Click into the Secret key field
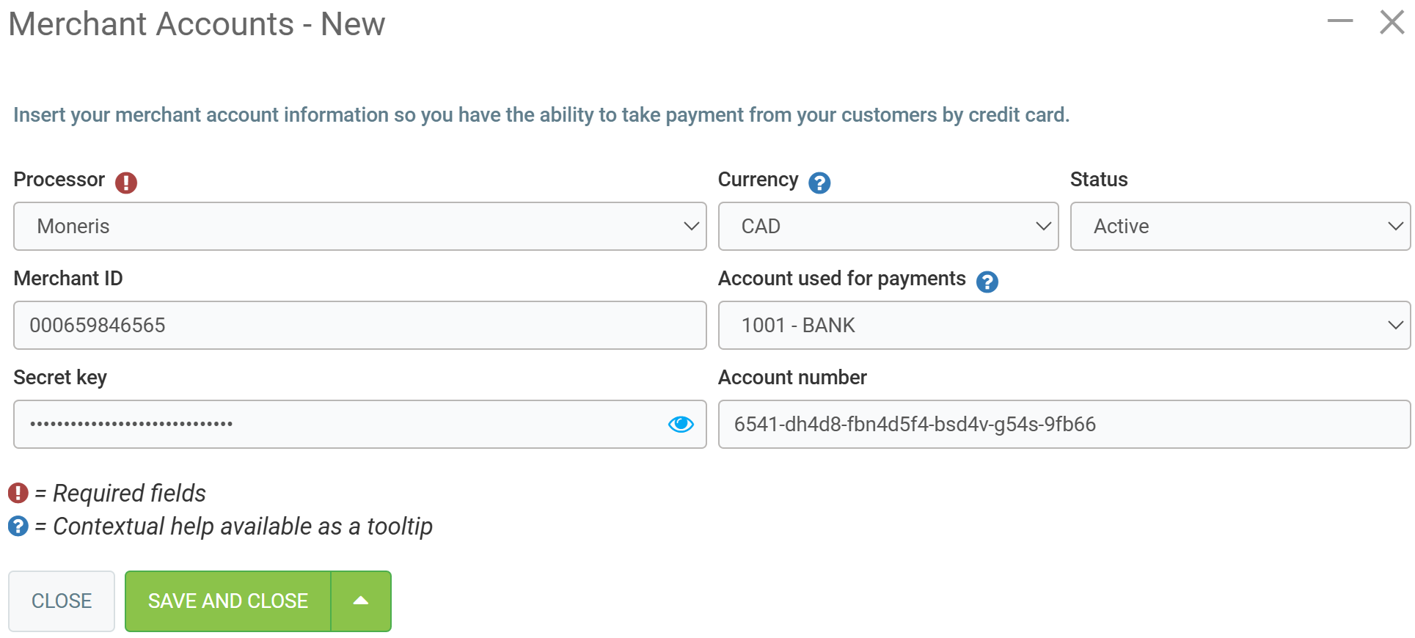Viewport: 1415px width, 638px height. [337, 424]
